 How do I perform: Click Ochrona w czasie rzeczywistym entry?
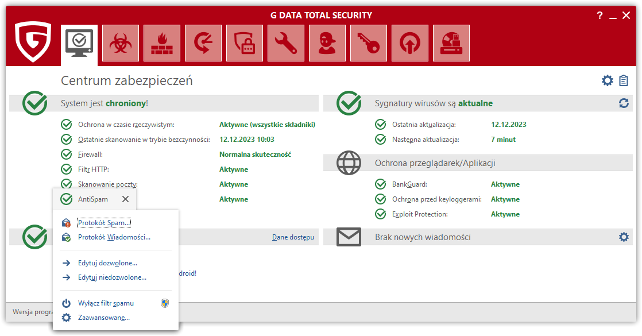coord(126,125)
